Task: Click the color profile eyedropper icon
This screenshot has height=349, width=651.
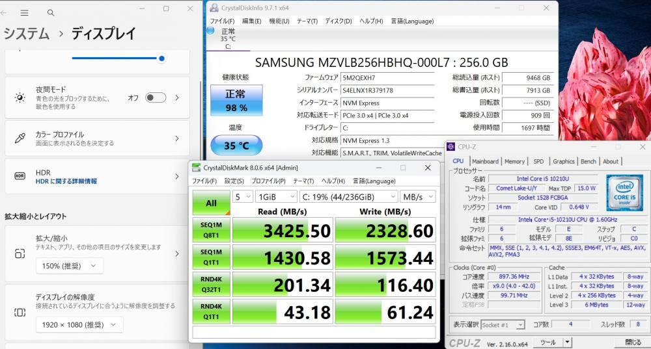Action: (20, 138)
